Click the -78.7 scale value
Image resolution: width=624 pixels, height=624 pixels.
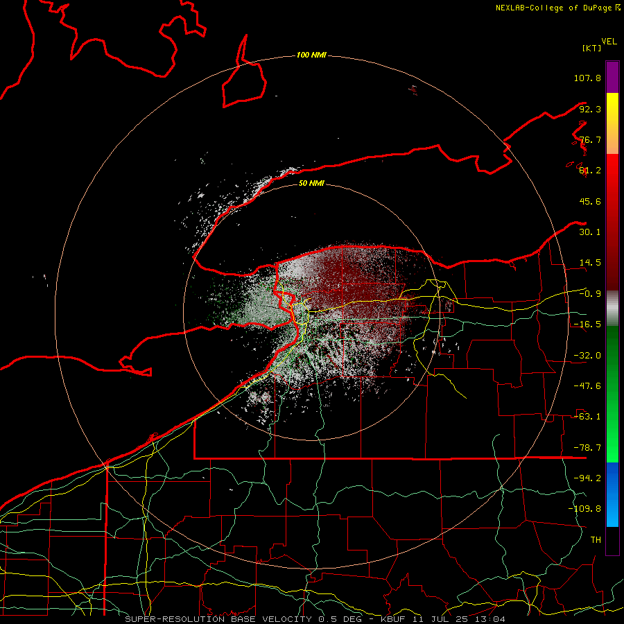pos(587,448)
